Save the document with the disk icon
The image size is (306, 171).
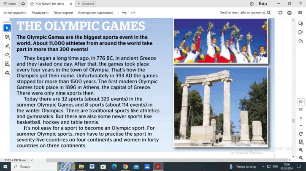point(280,13)
